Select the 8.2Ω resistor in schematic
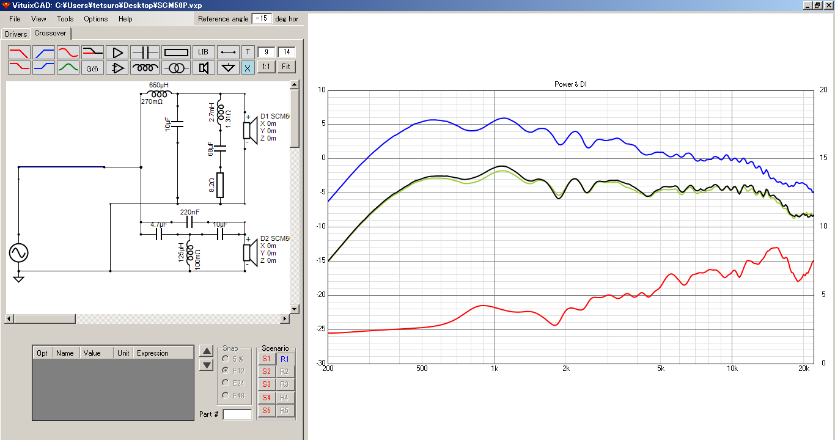Image resolution: width=835 pixels, height=440 pixels. tap(220, 185)
